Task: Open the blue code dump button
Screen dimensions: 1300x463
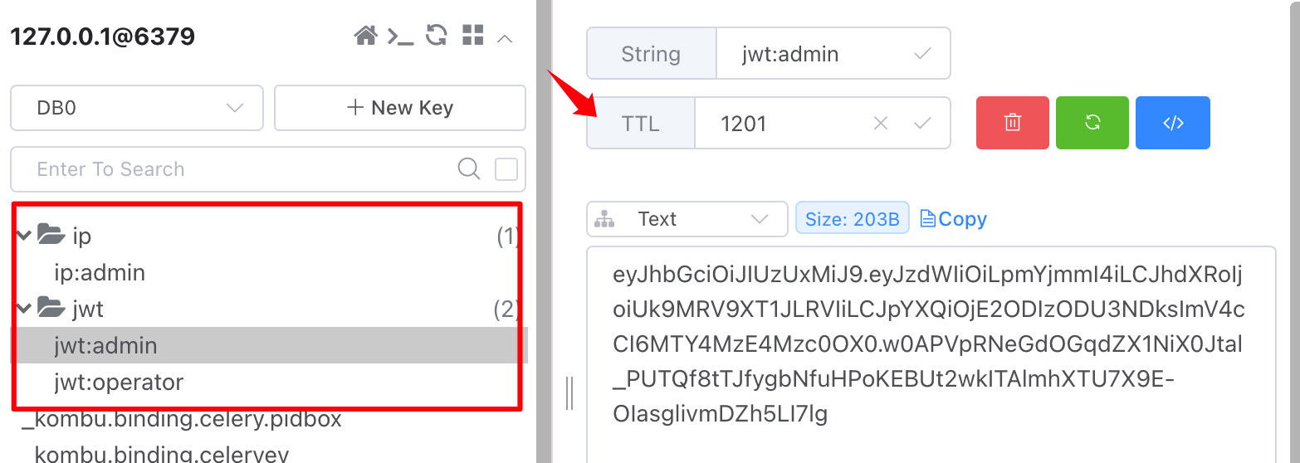Action: coord(1173,123)
